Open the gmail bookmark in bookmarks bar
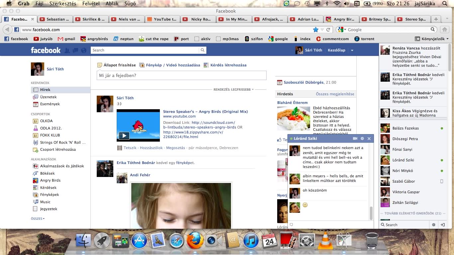The width and height of the screenshot is (454, 255). click(x=66, y=39)
